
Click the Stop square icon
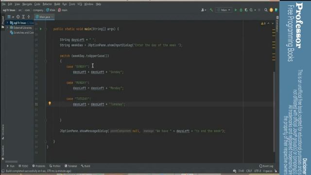(259, 10)
